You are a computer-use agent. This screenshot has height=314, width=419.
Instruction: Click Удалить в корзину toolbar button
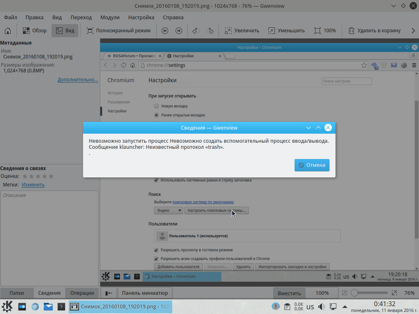tap(374, 31)
